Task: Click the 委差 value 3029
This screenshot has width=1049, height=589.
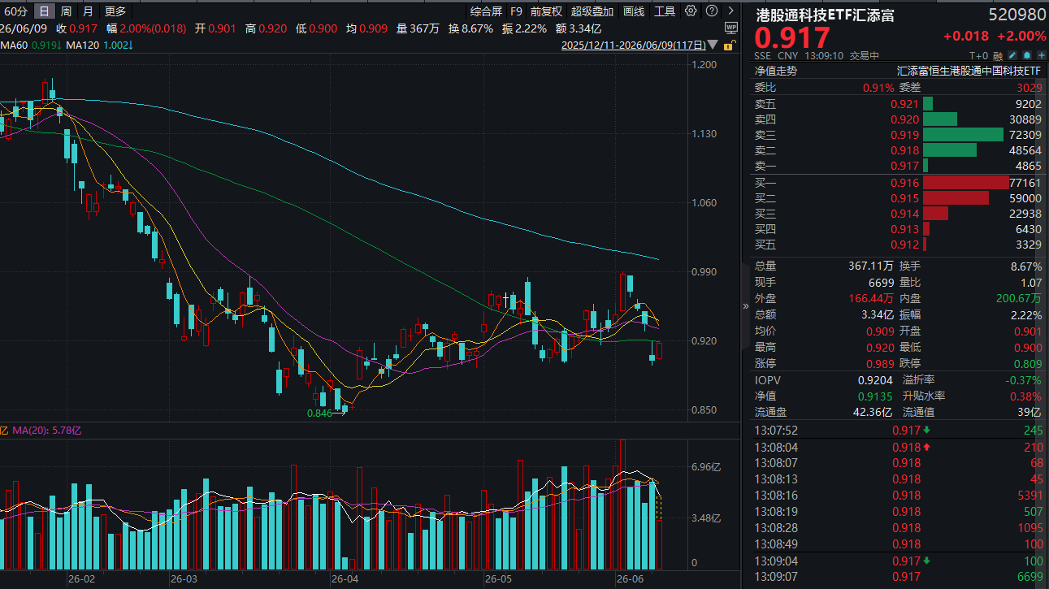Action: [1029, 88]
